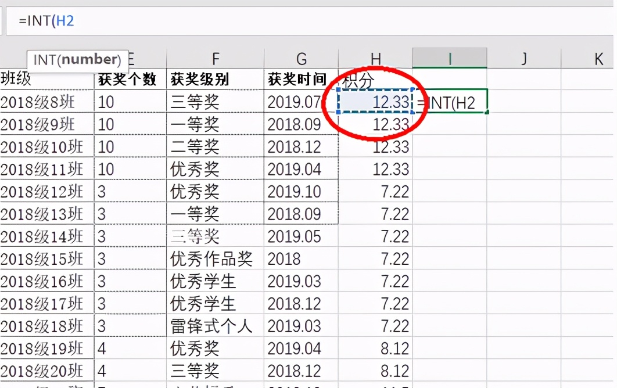Select column header I
This screenshot has width=617, height=388.
point(450,58)
